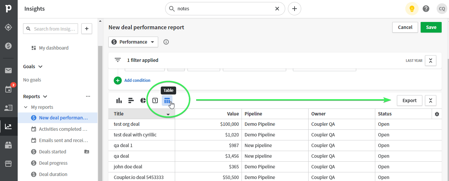Collapse the My reports tree folder
The width and height of the screenshot is (449, 181).
[x=26, y=107]
